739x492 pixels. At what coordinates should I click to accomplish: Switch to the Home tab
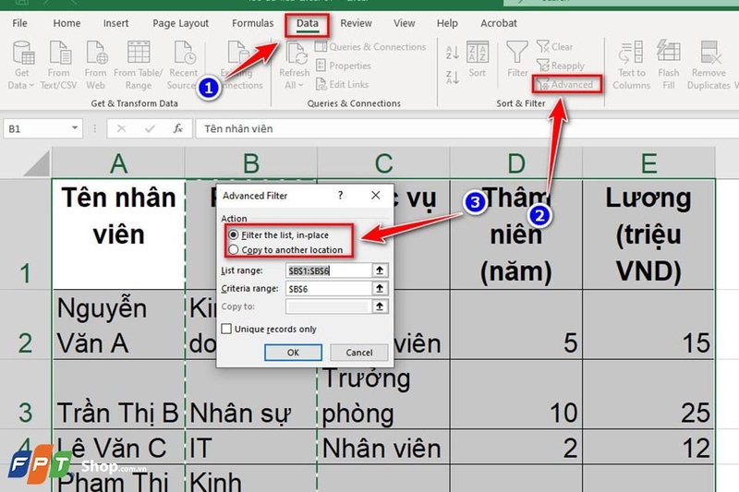coord(67,23)
